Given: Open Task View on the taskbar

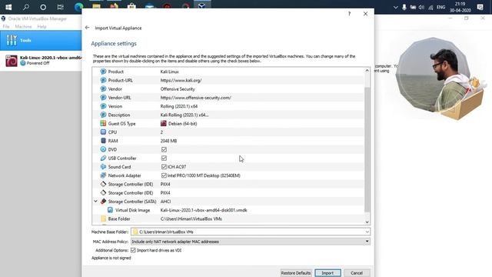Looking at the screenshot, I should click(60, 7).
